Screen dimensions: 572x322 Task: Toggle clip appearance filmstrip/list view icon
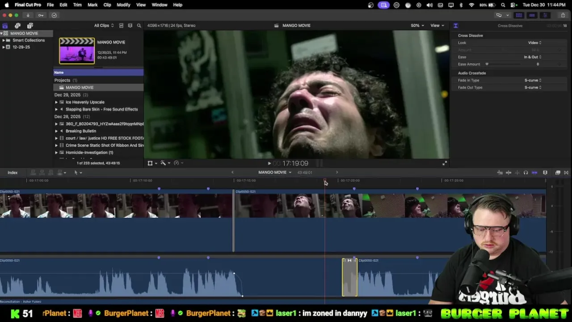[121, 25]
